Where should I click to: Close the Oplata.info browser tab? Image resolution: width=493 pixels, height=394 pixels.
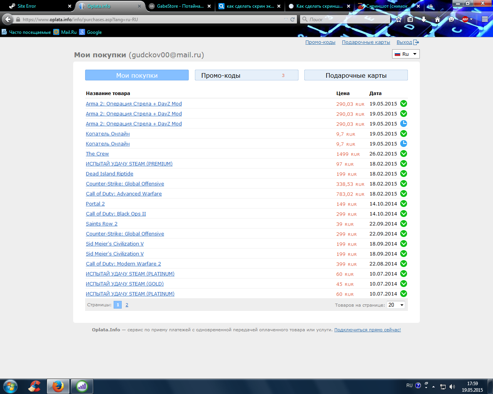pos(139,6)
